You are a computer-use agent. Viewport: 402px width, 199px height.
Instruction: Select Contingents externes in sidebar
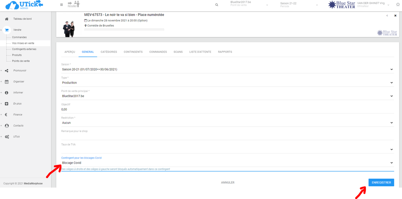pos(24,49)
